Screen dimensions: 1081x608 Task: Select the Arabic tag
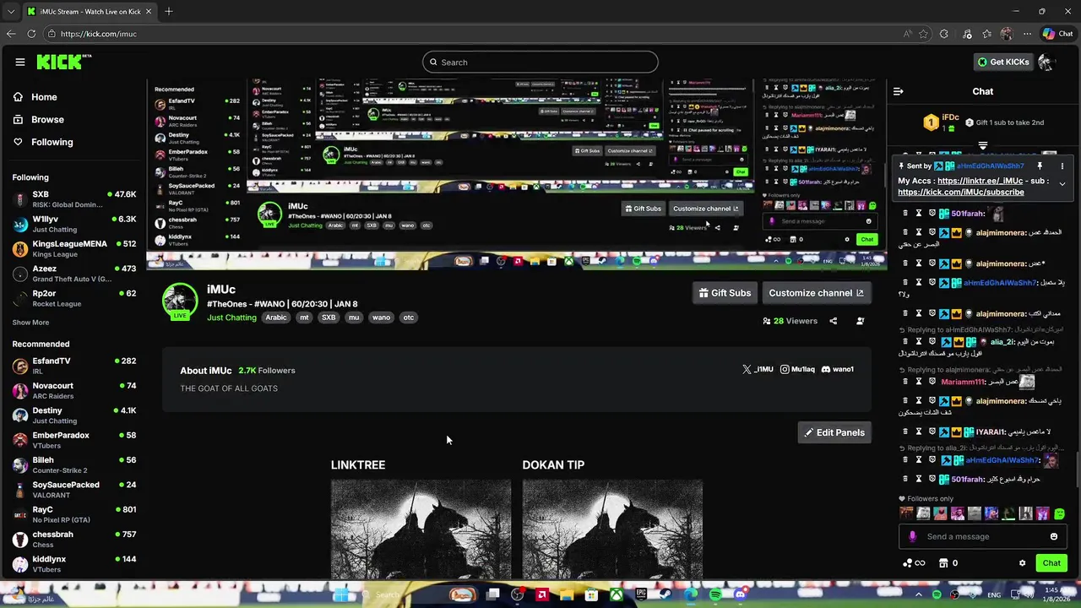[x=276, y=318]
